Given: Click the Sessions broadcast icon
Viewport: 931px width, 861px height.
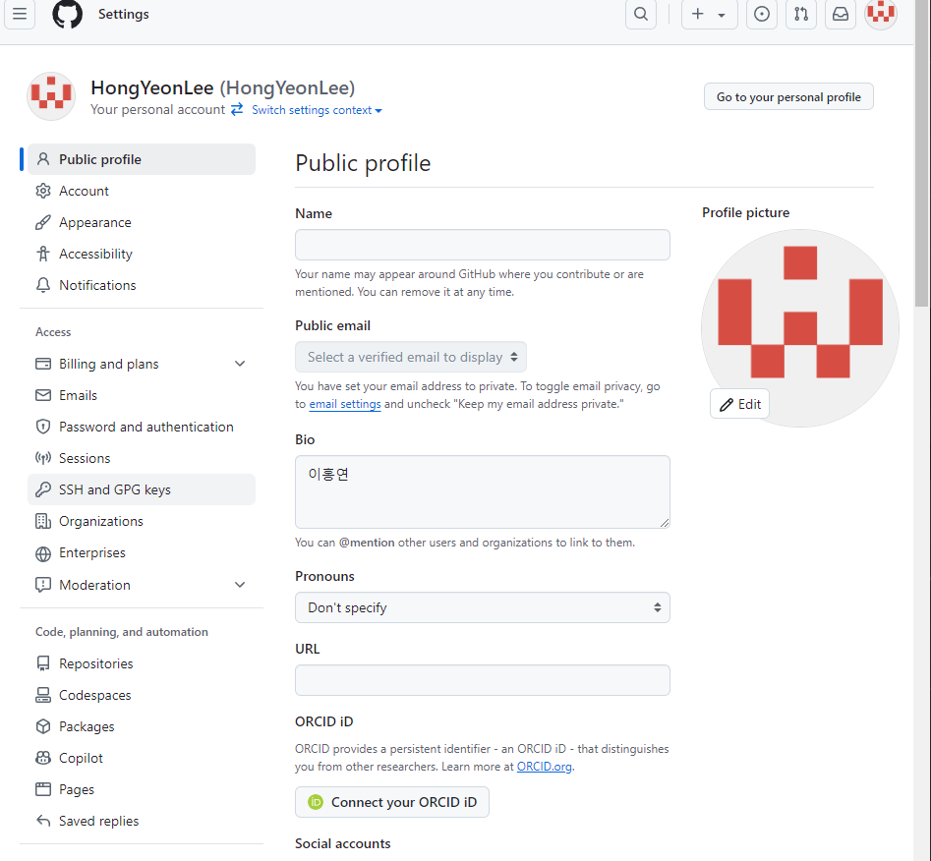Looking at the screenshot, I should click(x=43, y=458).
